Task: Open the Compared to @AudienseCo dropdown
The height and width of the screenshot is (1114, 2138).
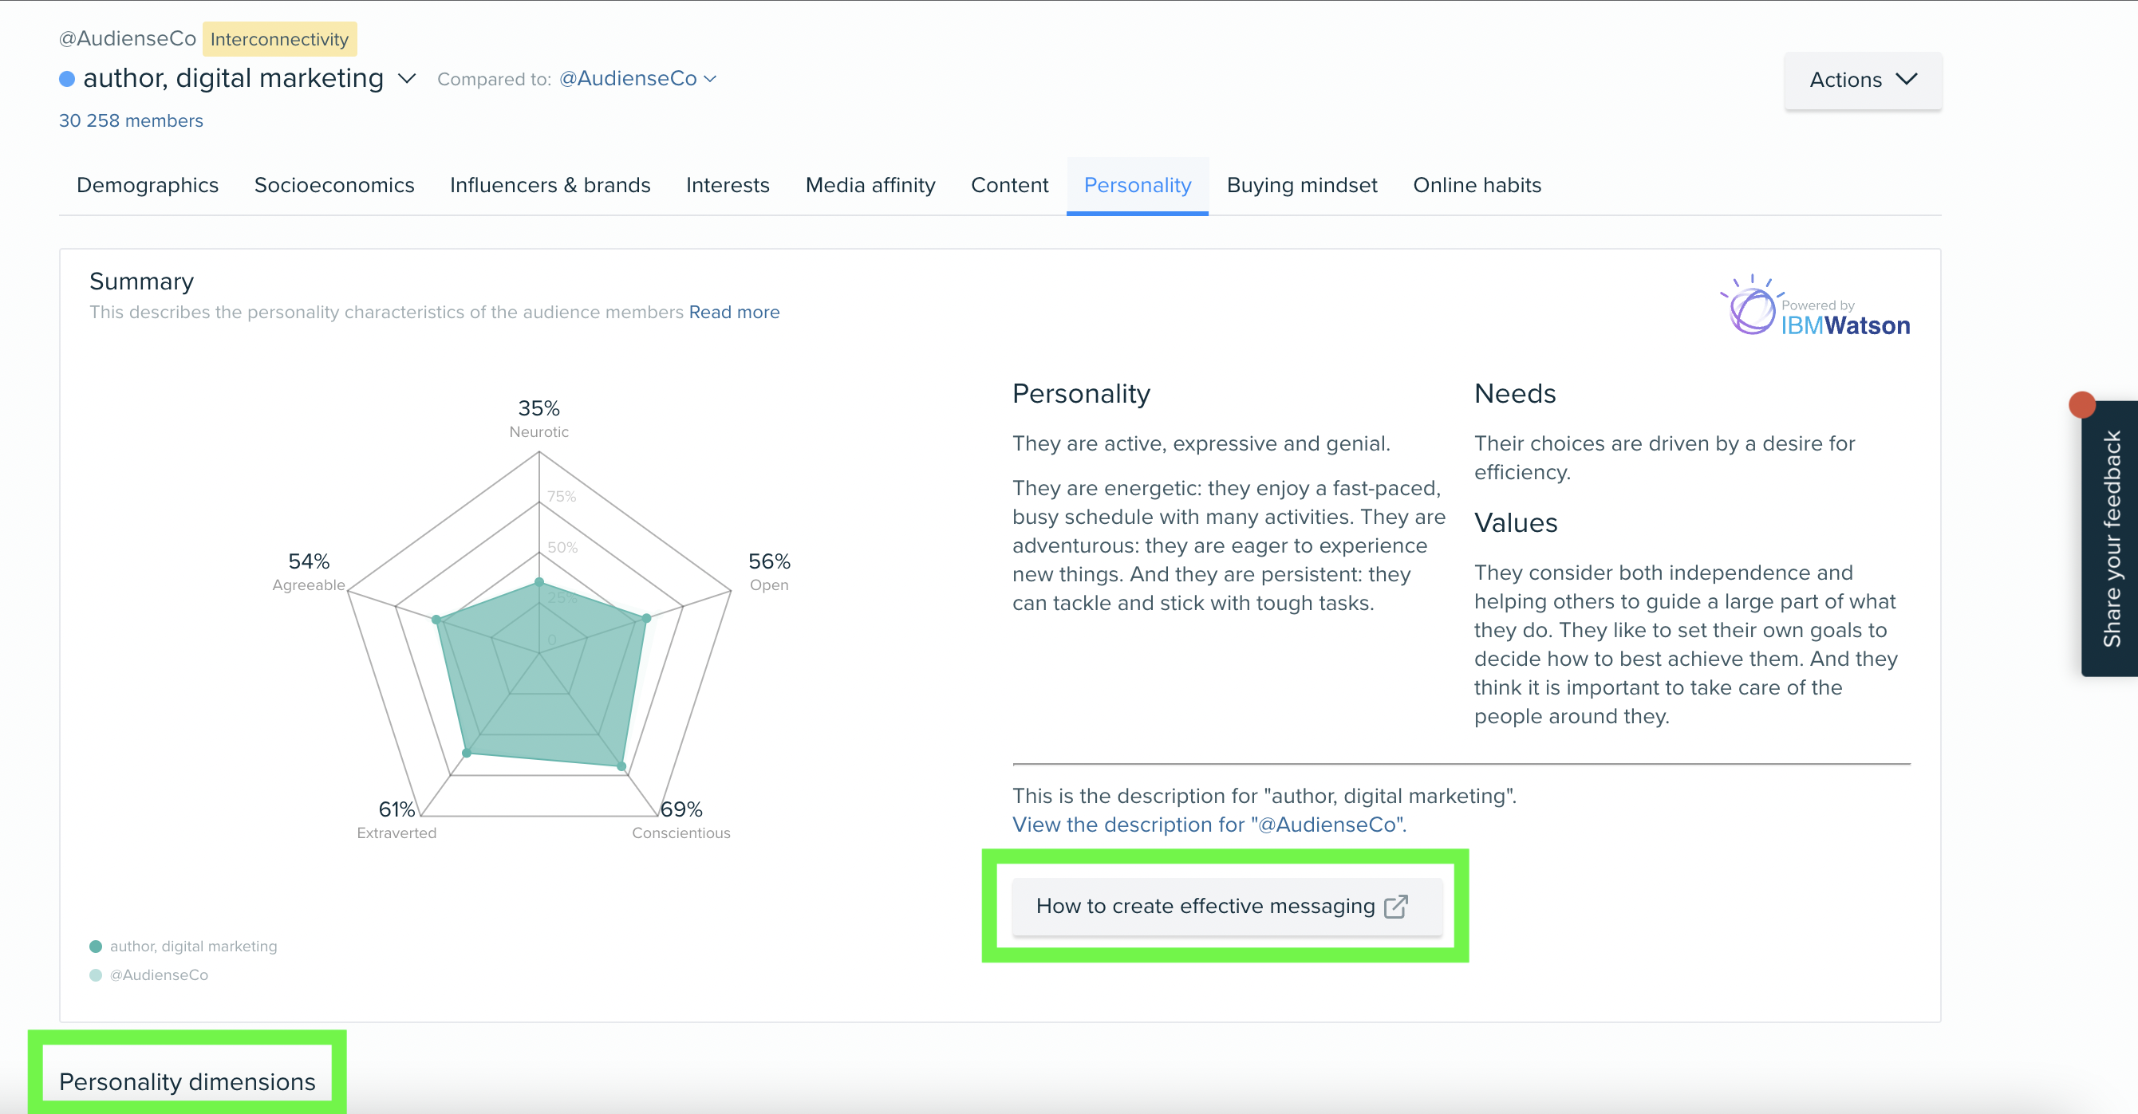Action: click(x=637, y=79)
